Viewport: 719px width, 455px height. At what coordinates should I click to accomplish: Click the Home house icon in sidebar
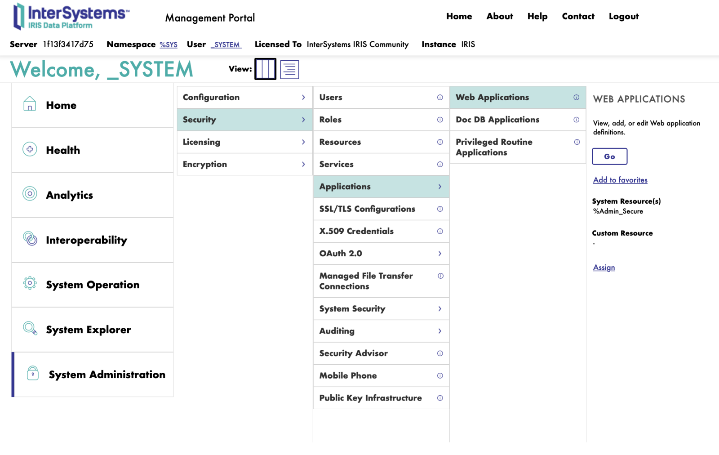pyautogui.click(x=30, y=104)
